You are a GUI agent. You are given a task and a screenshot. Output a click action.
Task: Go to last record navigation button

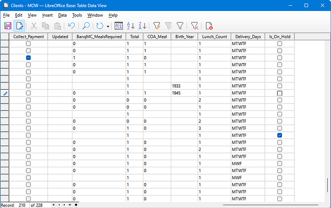(70, 205)
